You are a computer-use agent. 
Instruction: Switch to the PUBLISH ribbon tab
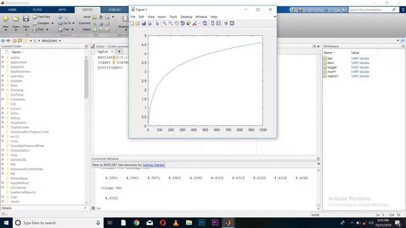coord(114,10)
